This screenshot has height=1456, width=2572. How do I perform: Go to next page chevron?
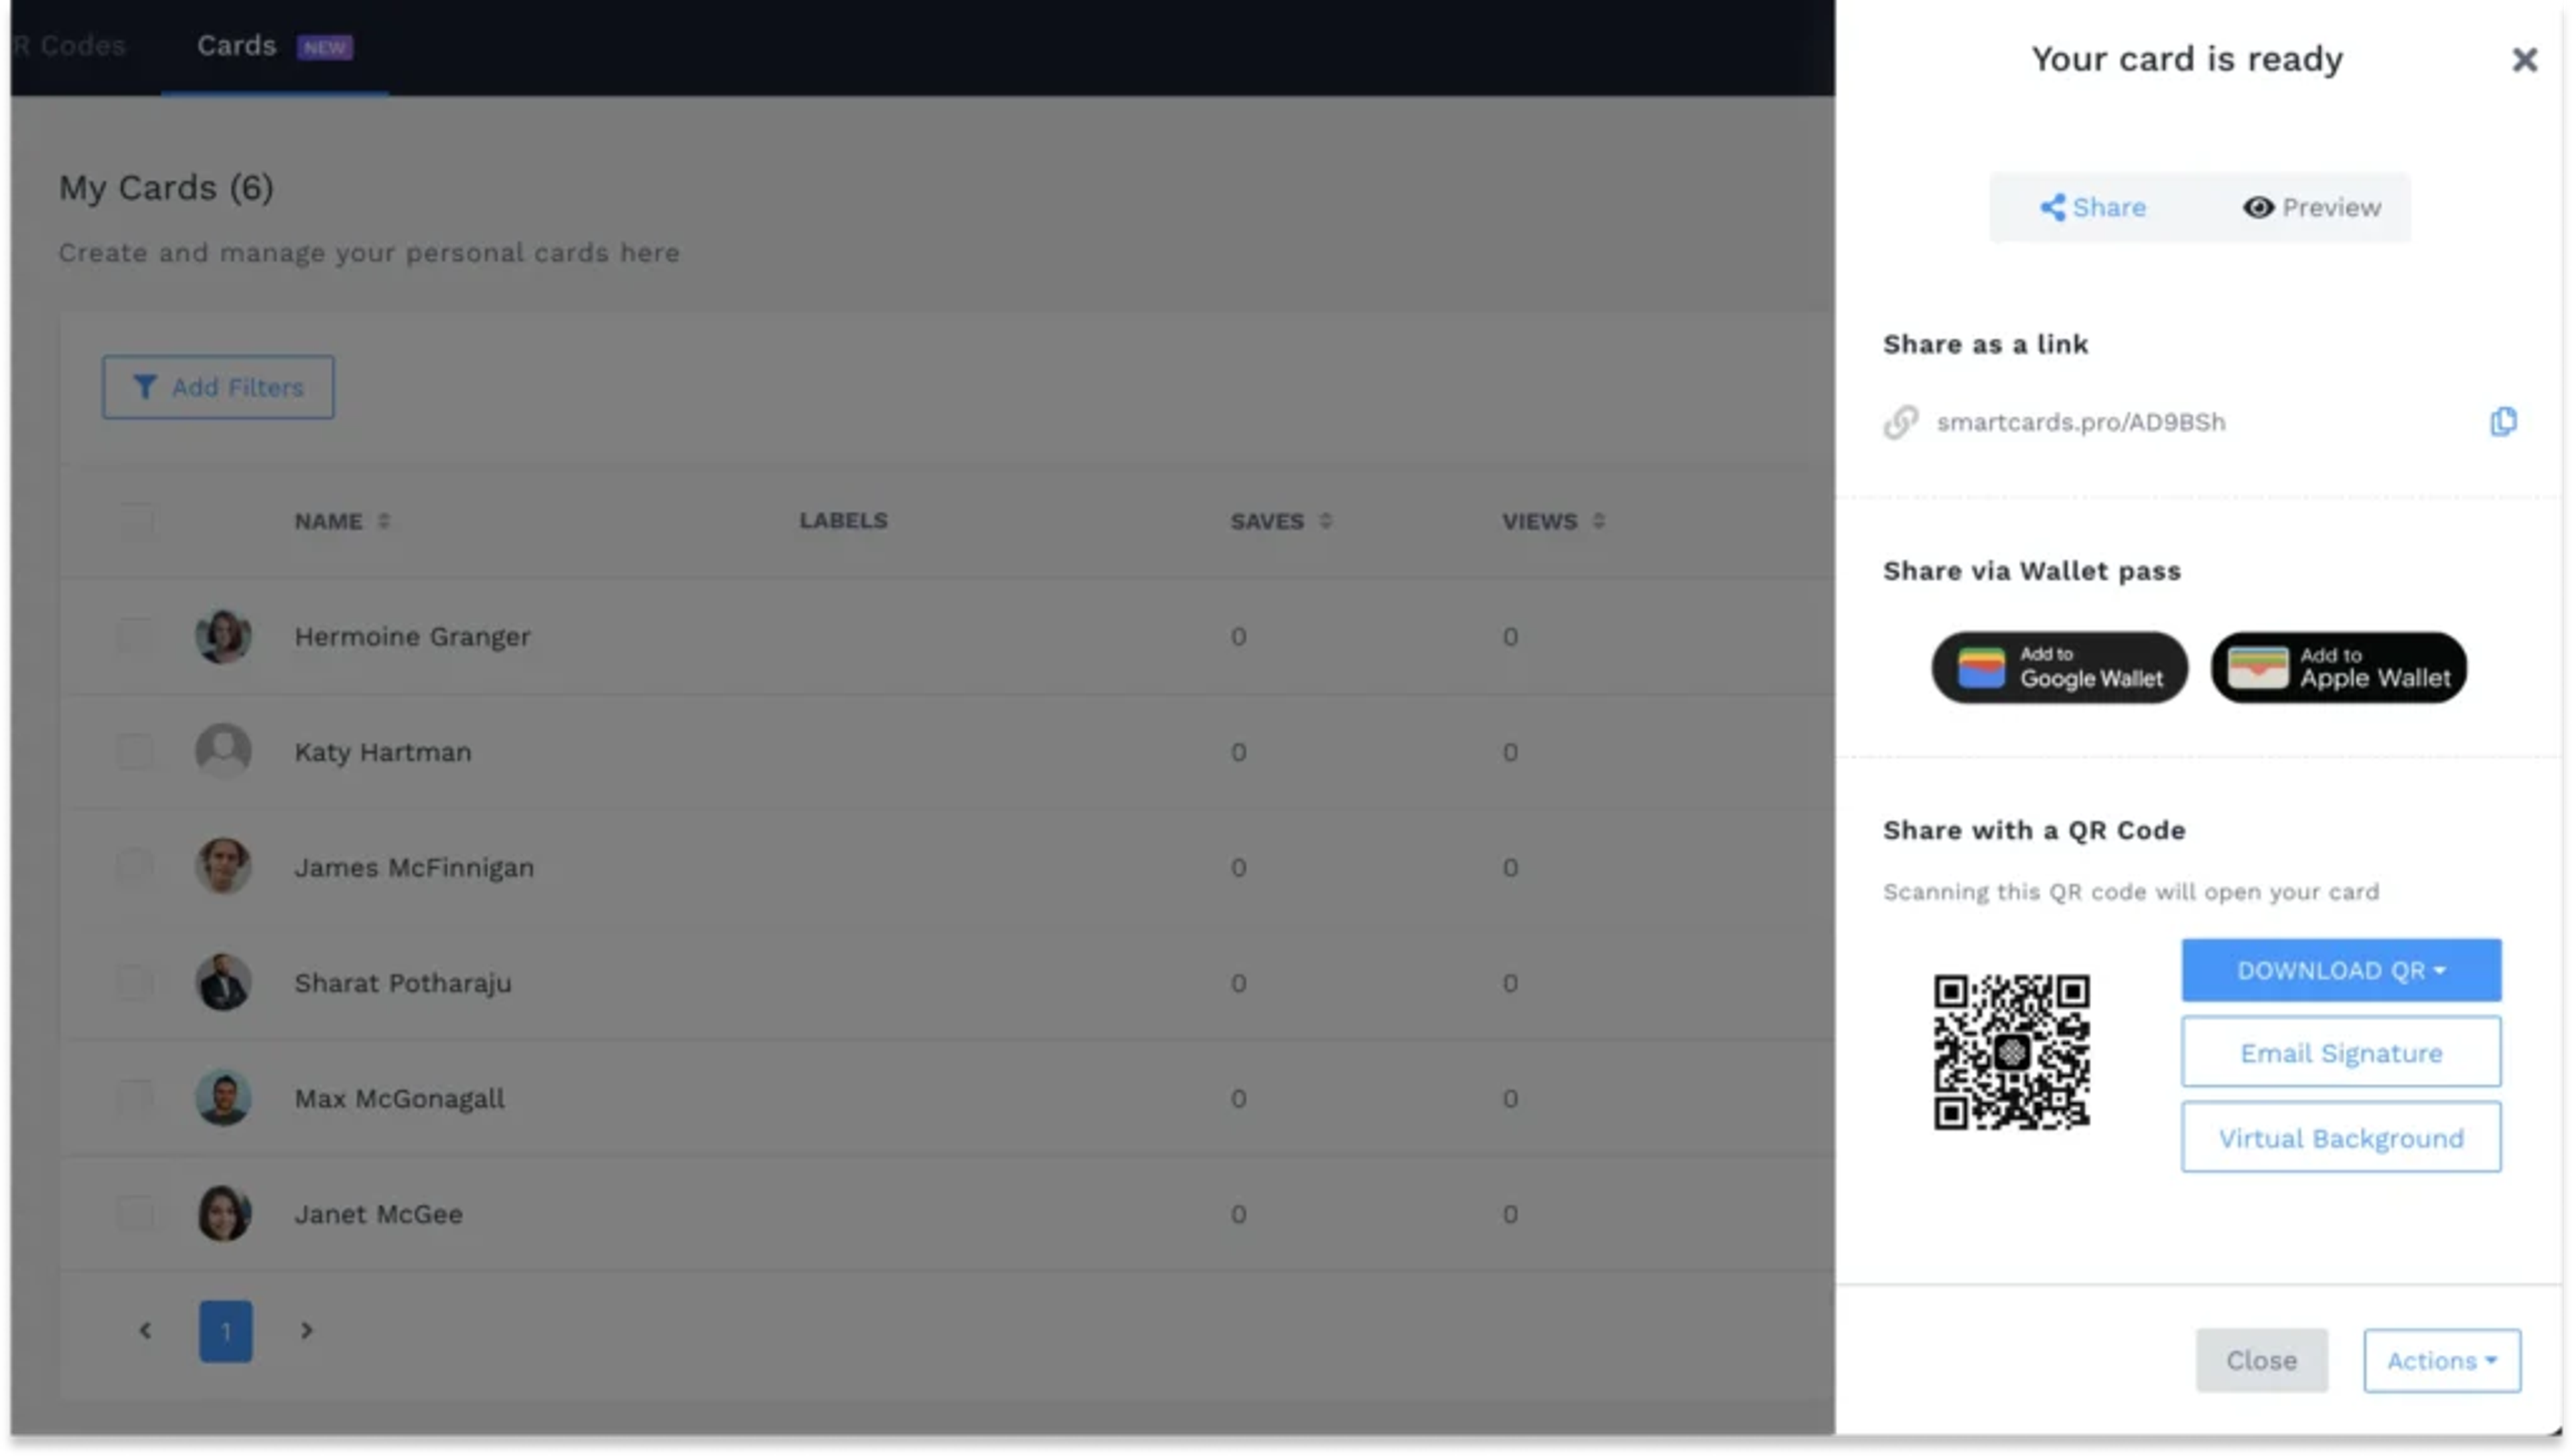tap(306, 1330)
